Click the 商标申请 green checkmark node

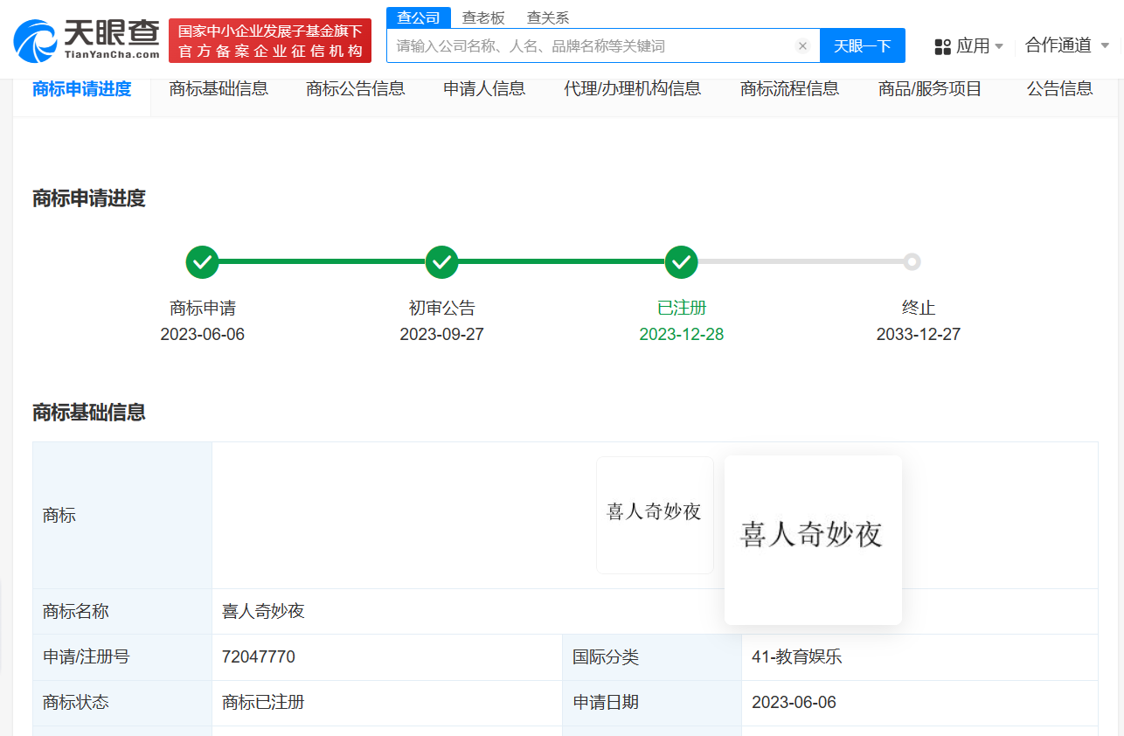tap(202, 261)
